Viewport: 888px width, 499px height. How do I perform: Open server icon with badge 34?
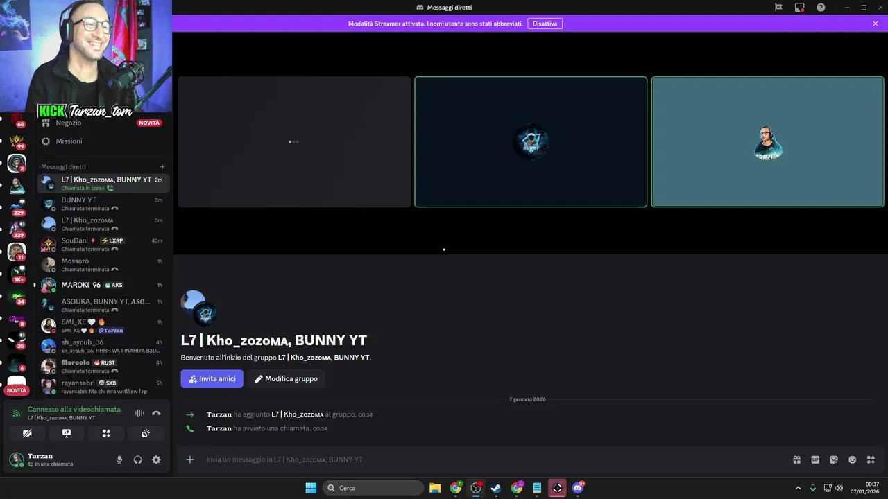point(17,297)
